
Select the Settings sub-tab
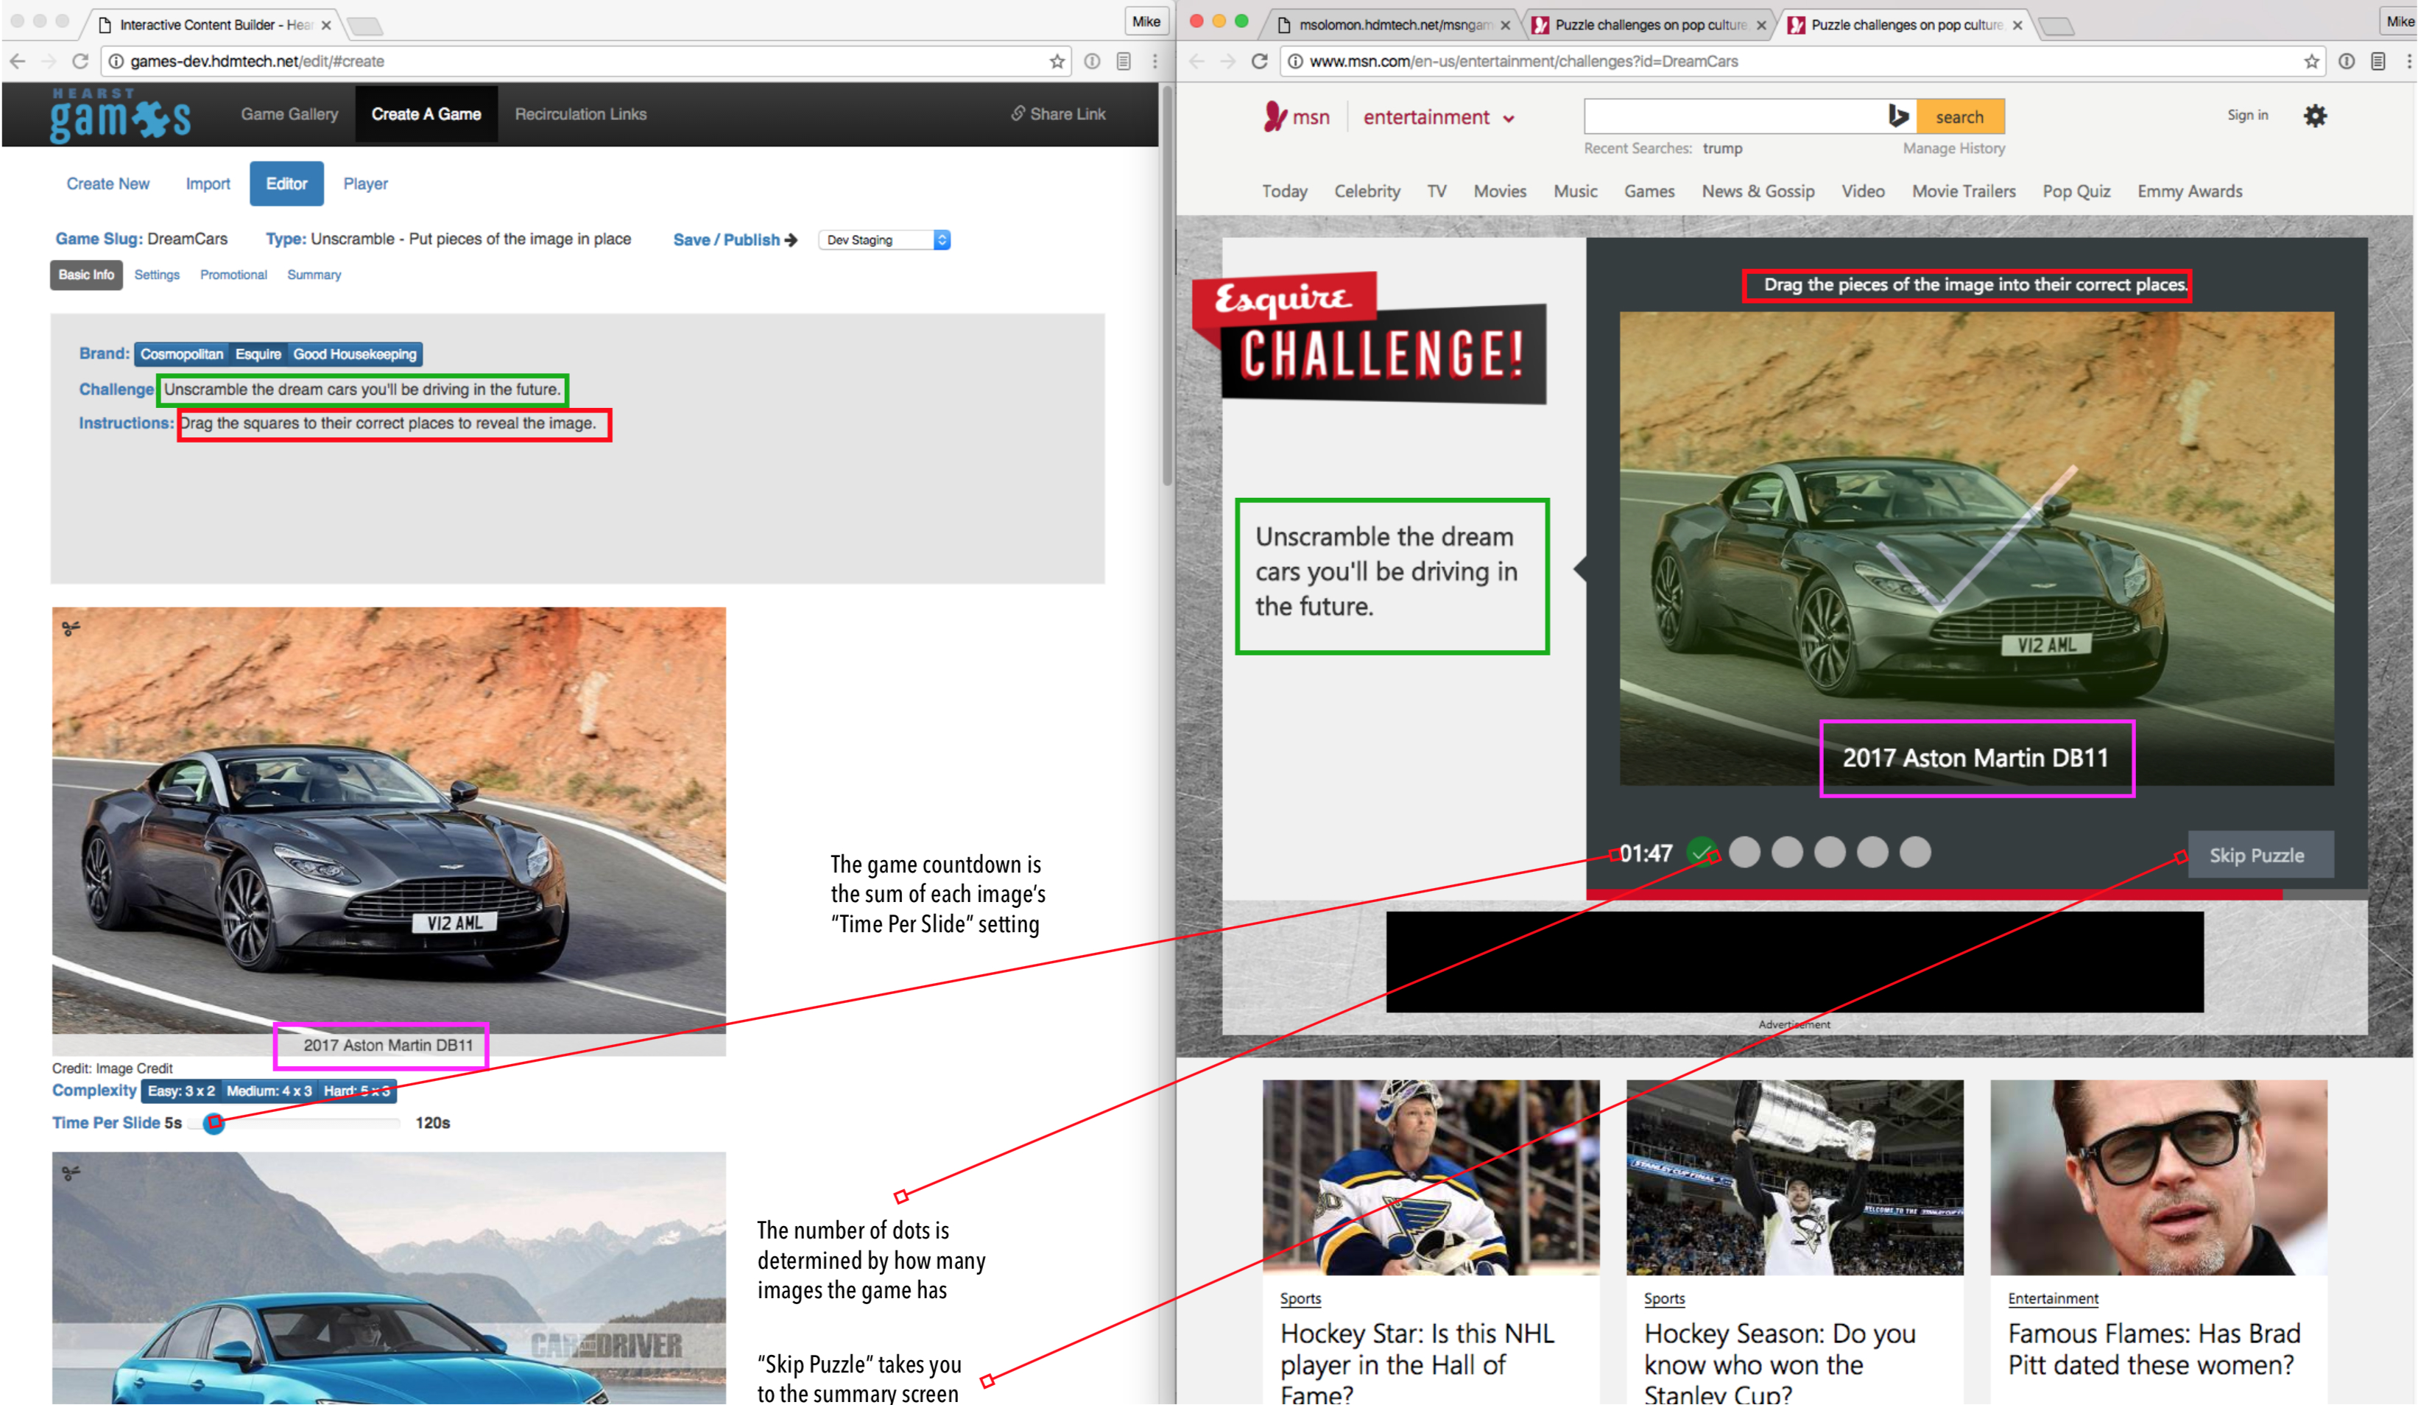158,275
